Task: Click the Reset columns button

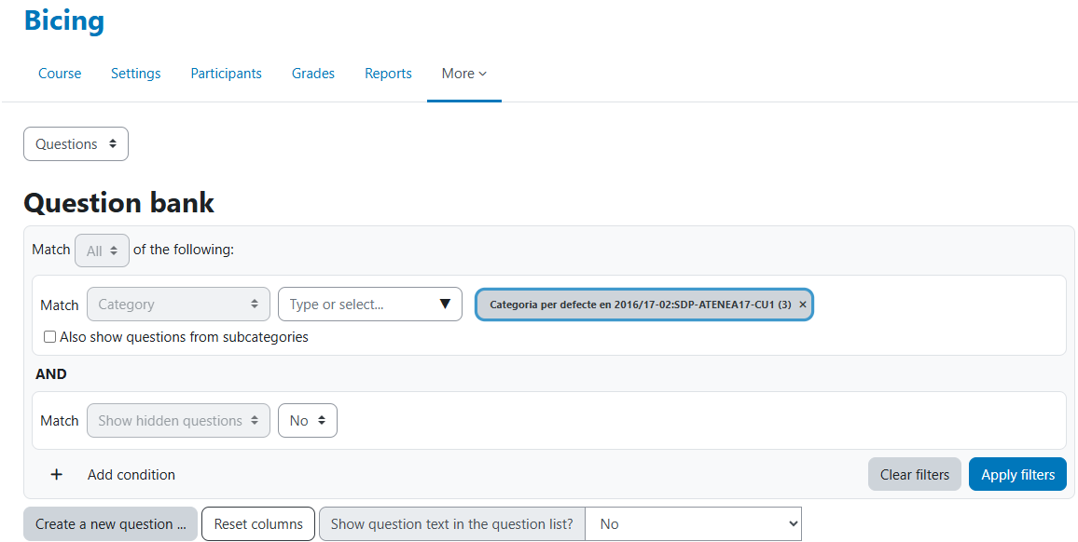Action: (258, 524)
